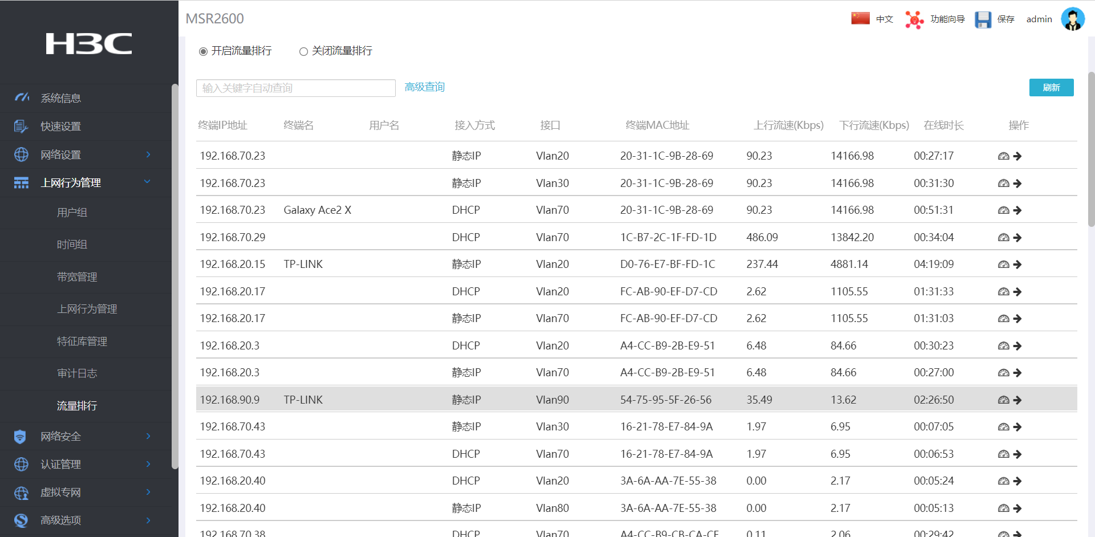Click the 快速设置 icon in sidebar

[x=21, y=126]
